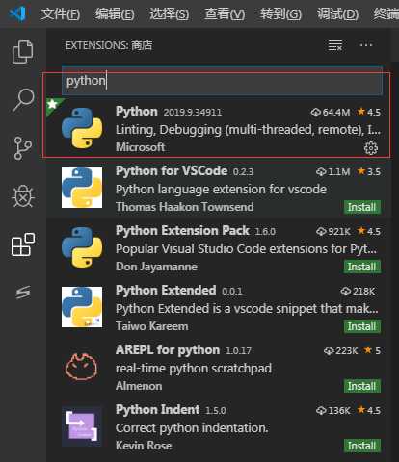Open the 查看(V) menu
This screenshot has width=399, height=462.
pos(225,14)
